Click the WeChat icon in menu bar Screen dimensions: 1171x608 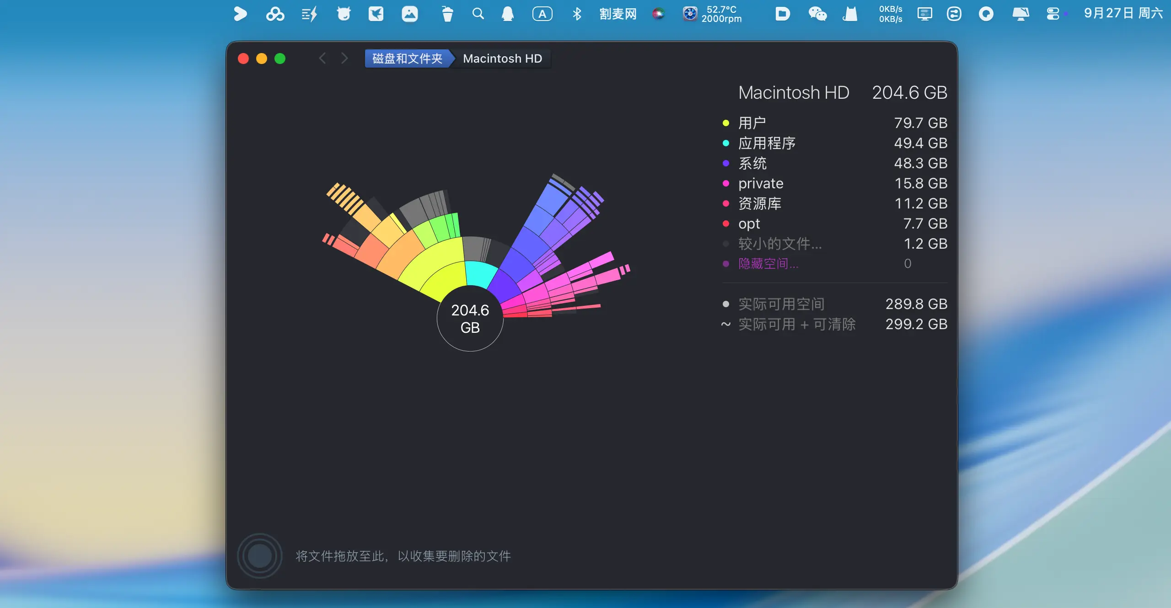(817, 14)
